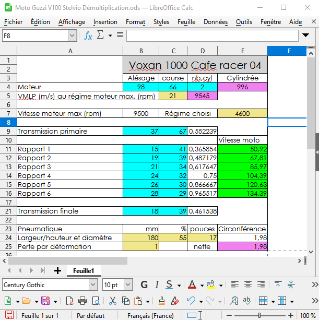Toggle underline formatting (S button)

point(169,285)
